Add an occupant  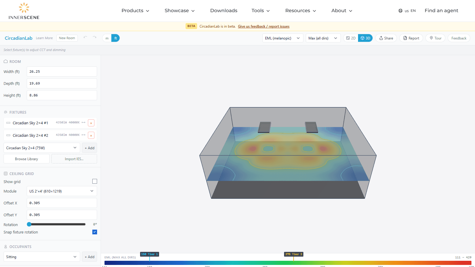(x=89, y=257)
